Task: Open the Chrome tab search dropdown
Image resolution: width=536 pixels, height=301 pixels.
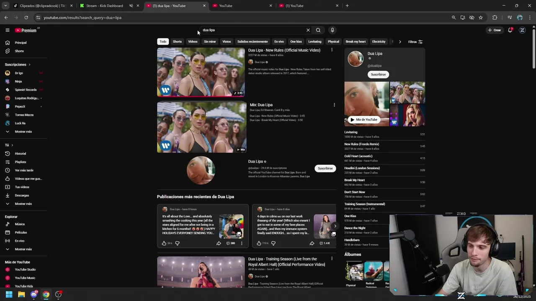Action: [5, 6]
